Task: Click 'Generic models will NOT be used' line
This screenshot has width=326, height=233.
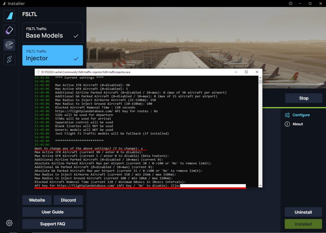Action: (84, 130)
